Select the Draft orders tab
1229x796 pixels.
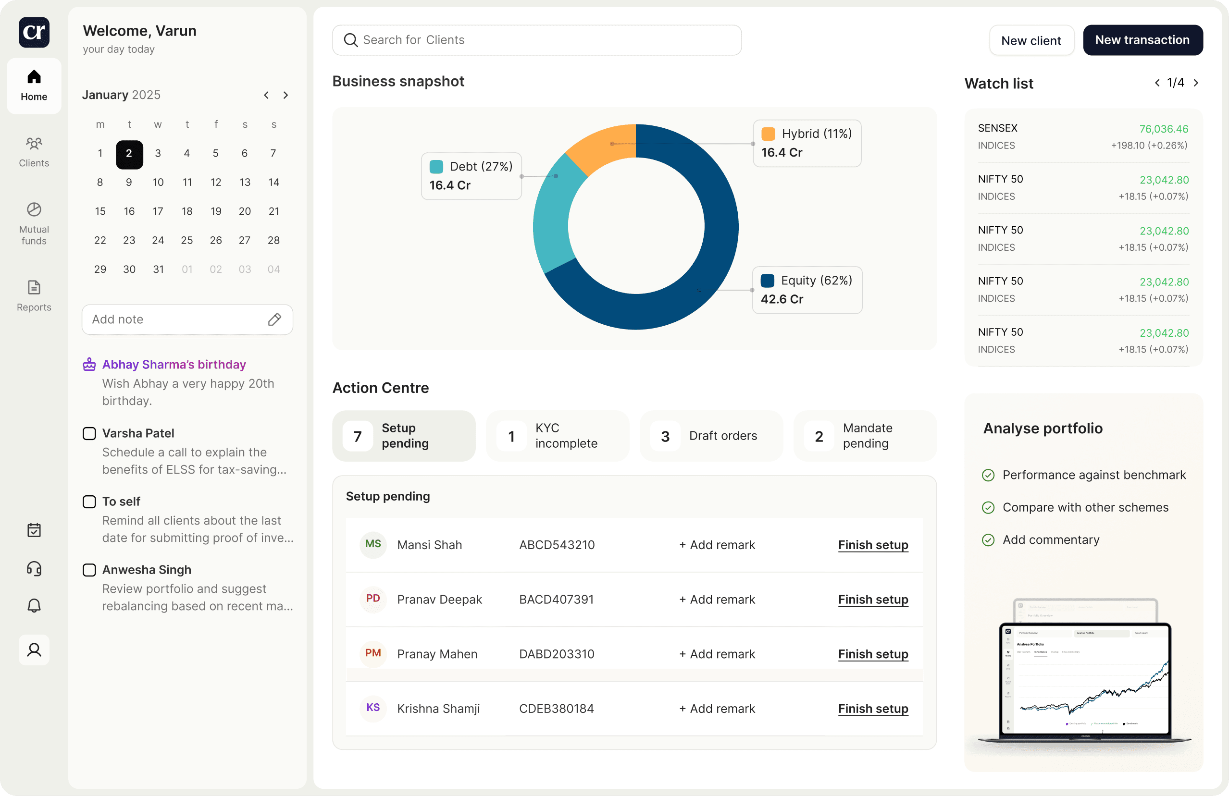point(710,436)
